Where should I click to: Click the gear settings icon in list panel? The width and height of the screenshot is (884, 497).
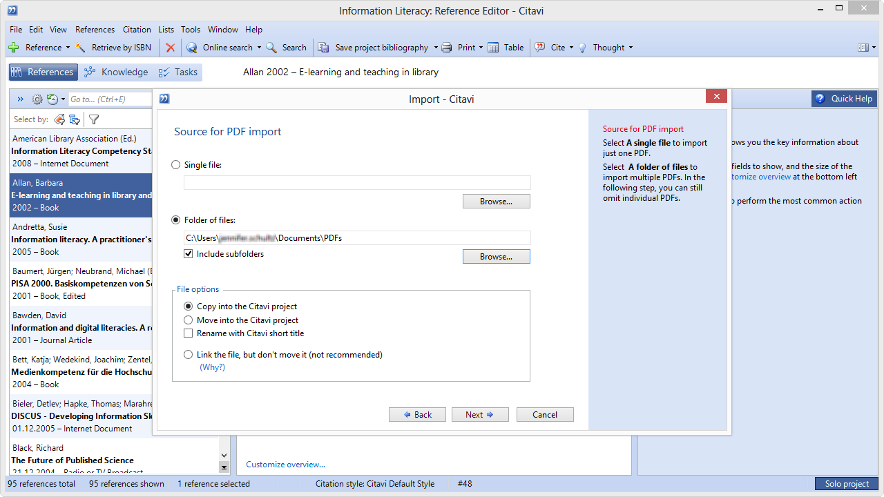tap(37, 99)
